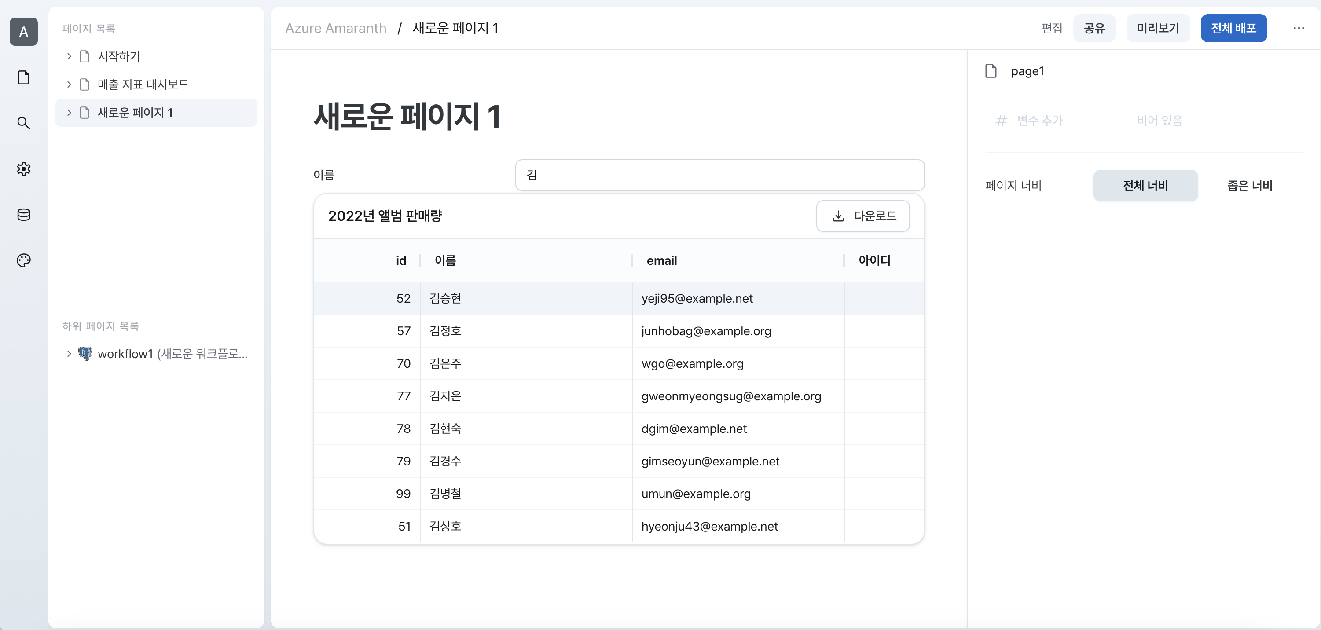
Task: Click the 편집 edit label
Action: [1052, 28]
